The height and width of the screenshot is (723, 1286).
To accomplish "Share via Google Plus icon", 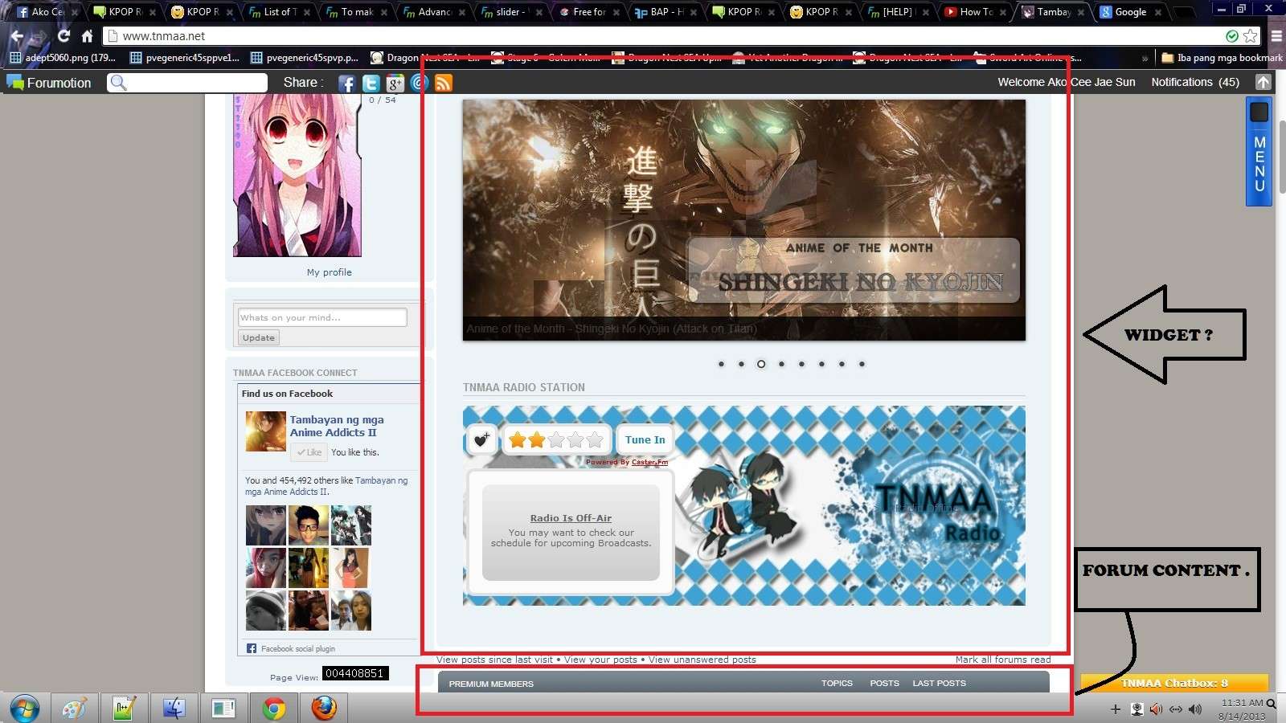I will [395, 84].
